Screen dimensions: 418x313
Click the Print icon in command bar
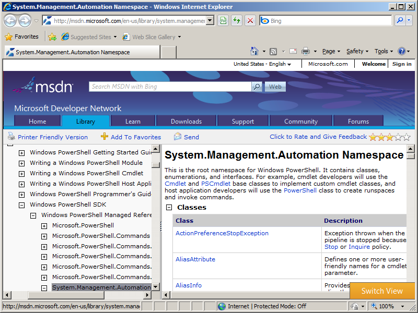[x=305, y=51]
